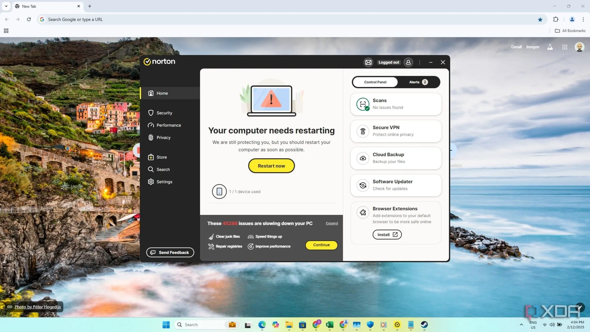Screen dimensions: 590x332
Task: Click Continue on the issues banner
Action: (321, 245)
